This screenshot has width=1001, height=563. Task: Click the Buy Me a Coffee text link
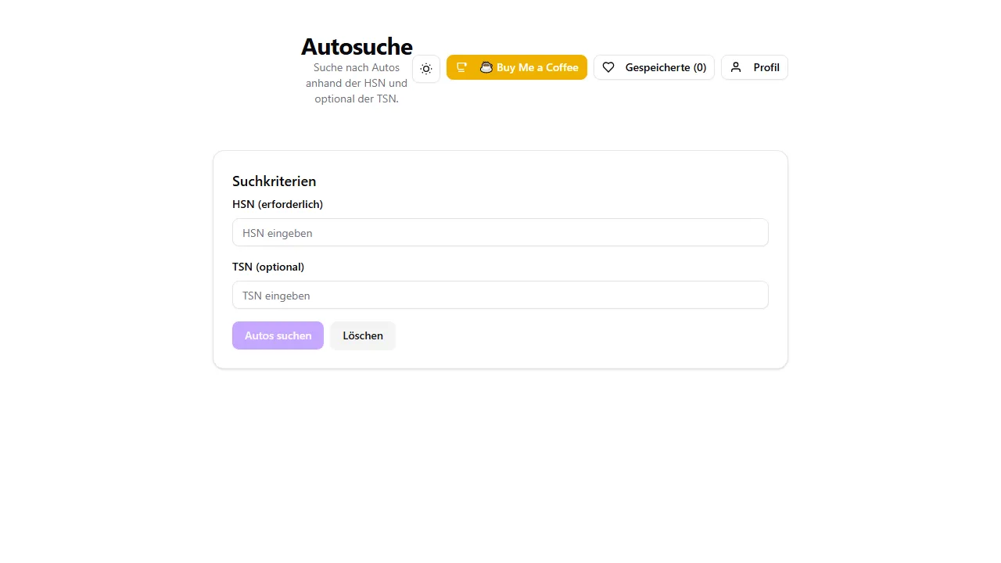click(537, 67)
